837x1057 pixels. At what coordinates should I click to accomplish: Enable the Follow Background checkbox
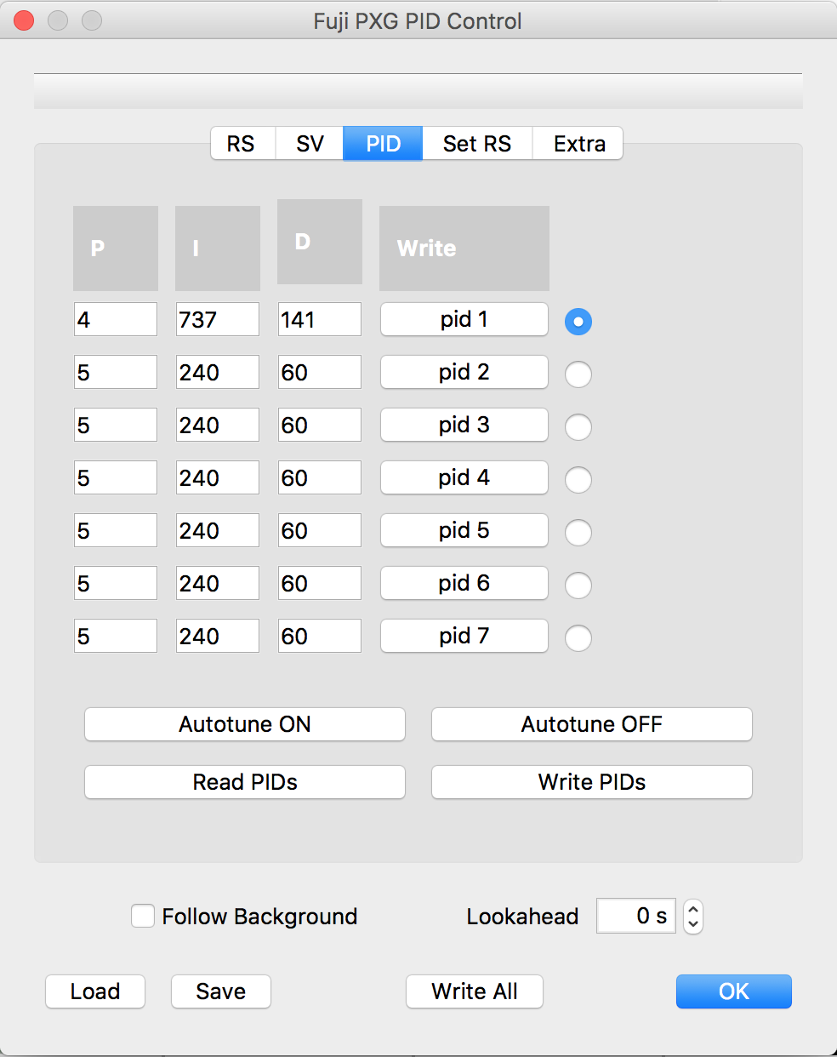(x=143, y=916)
